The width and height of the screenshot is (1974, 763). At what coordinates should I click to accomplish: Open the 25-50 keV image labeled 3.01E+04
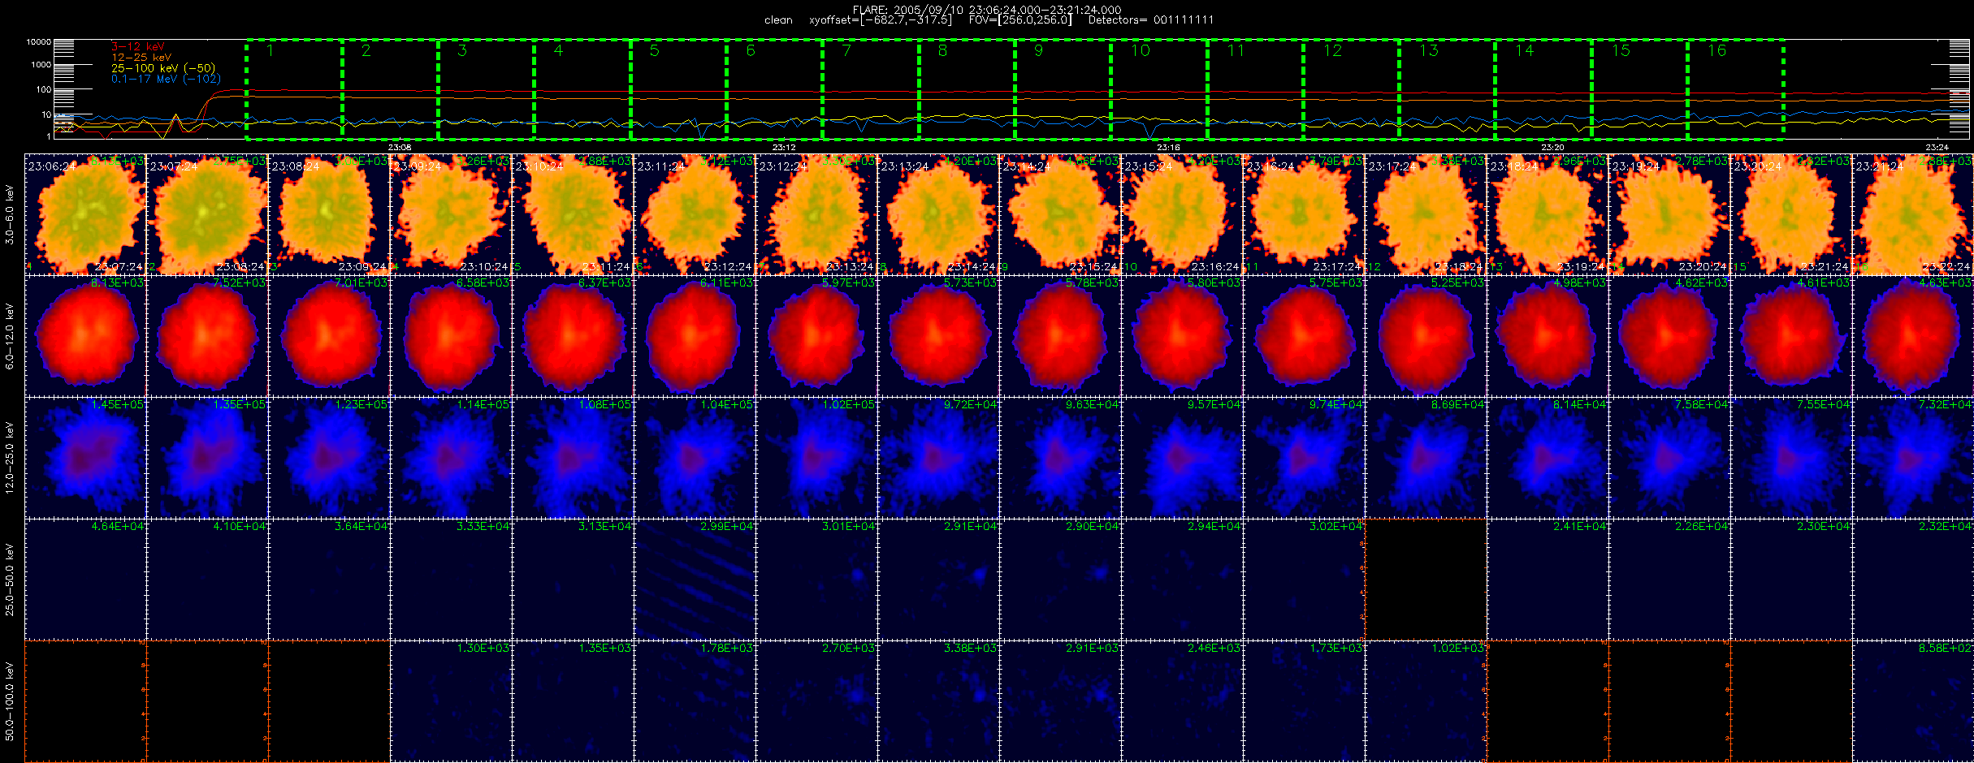tap(817, 580)
